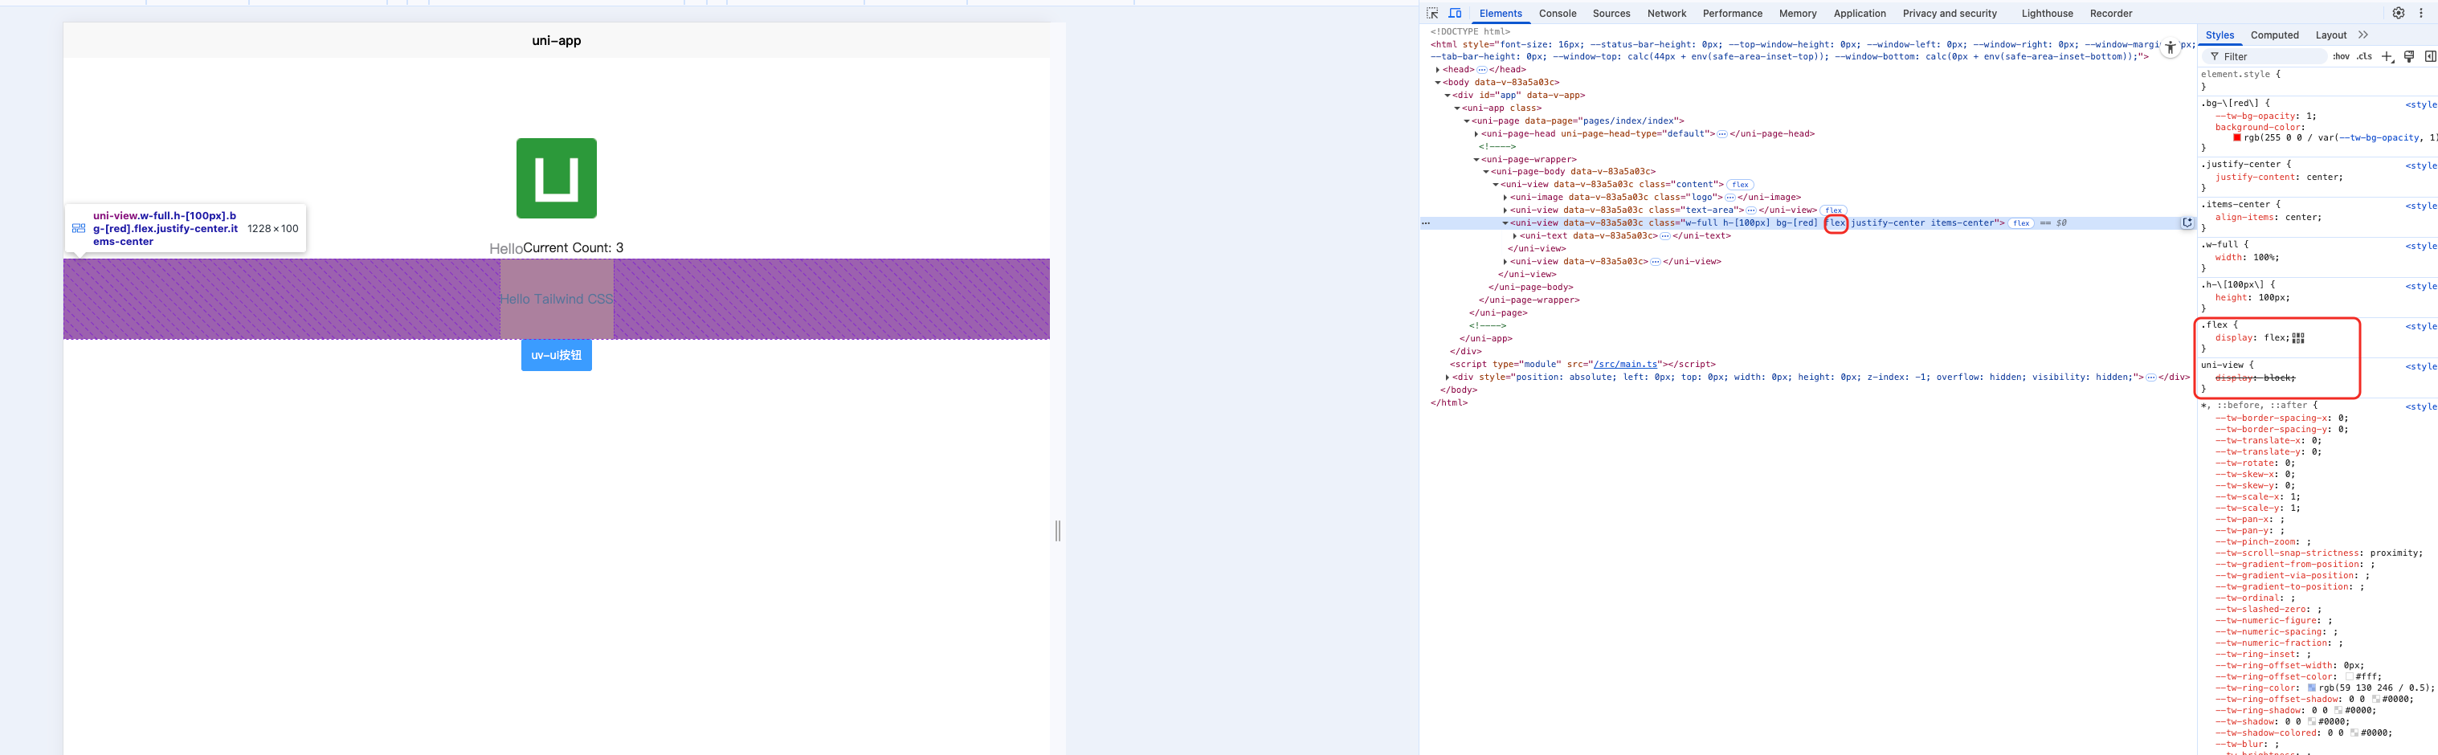The image size is (2438, 755).
Task: Click the blue uv-ui button on the page
Action: pos(557,356)
